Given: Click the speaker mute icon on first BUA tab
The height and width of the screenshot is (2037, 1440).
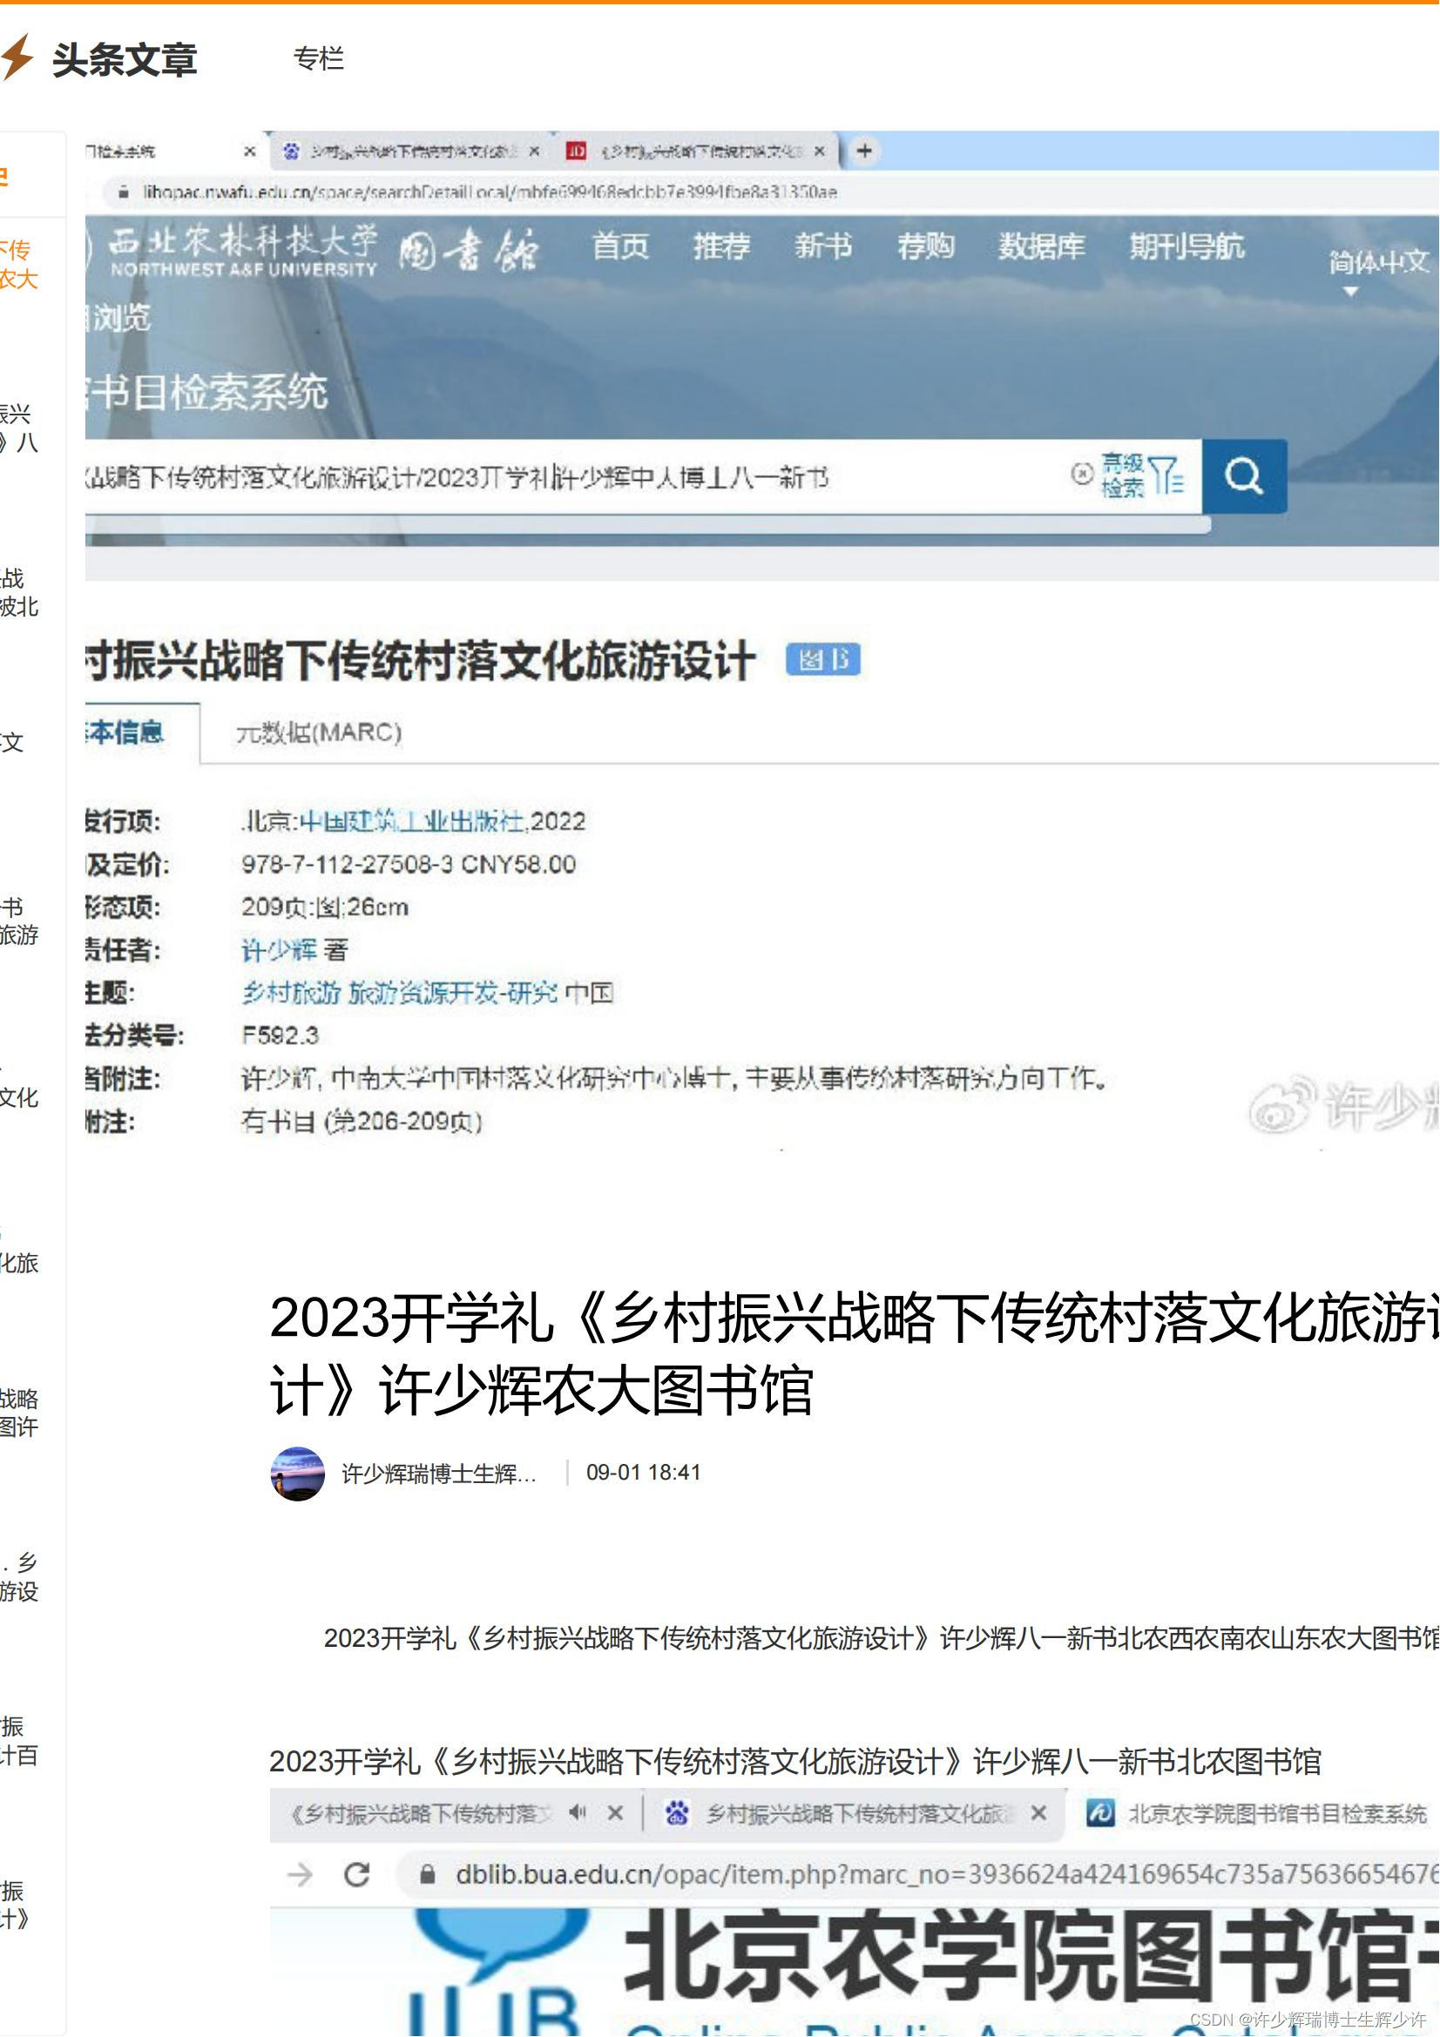Looking at the screenshot, I should pos(578,1812).
